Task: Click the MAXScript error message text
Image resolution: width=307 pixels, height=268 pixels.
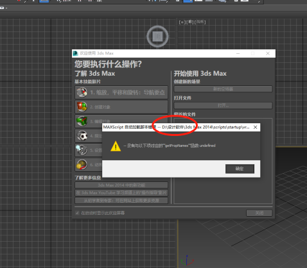Action: 170,146
